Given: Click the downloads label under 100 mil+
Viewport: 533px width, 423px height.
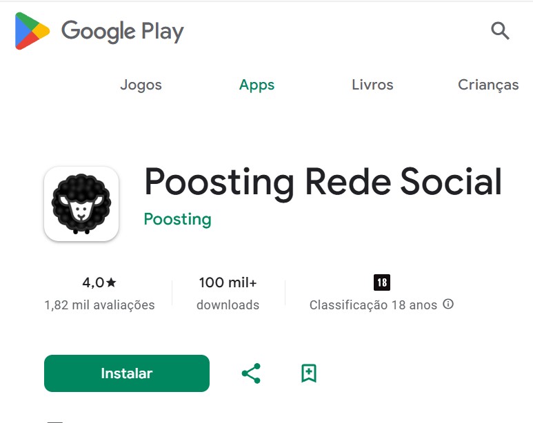Looking at the screenshot, I should click(228, 305).
